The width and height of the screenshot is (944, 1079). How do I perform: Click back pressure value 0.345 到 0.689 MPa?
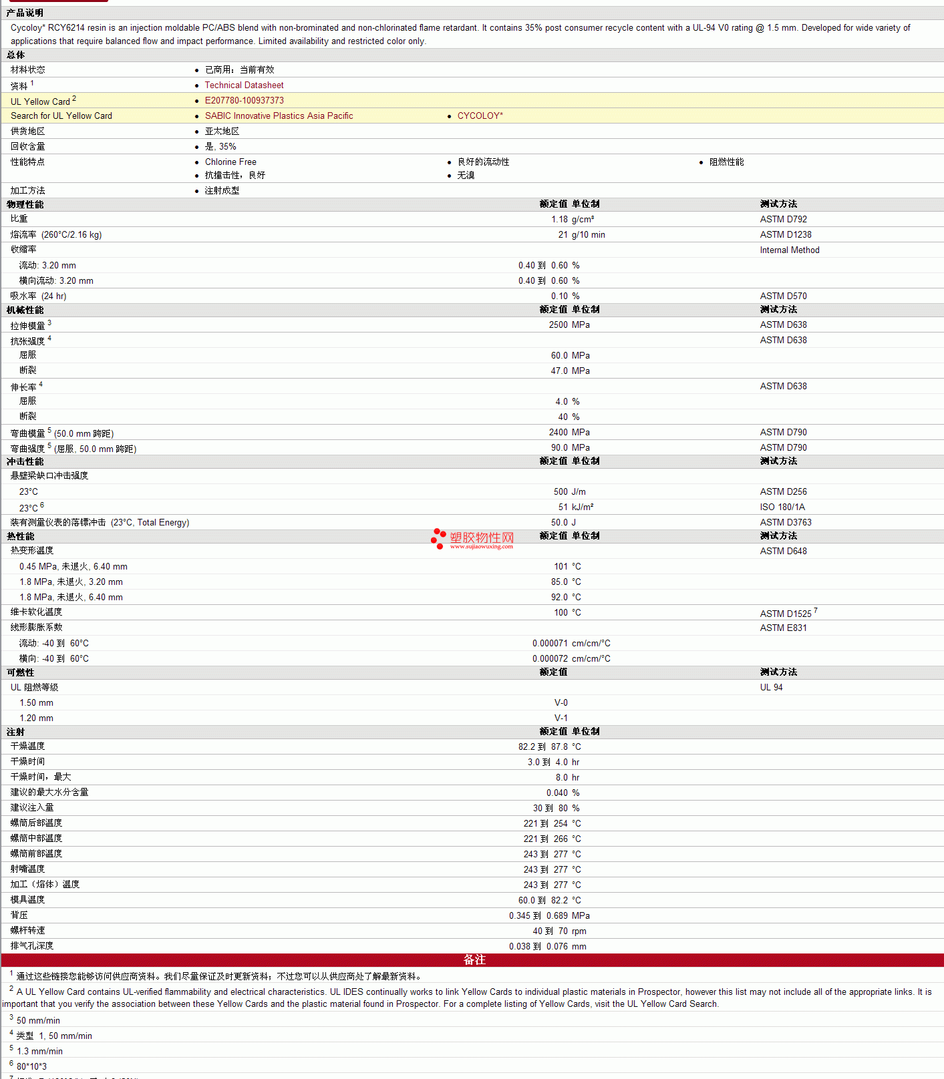[550, 916]
